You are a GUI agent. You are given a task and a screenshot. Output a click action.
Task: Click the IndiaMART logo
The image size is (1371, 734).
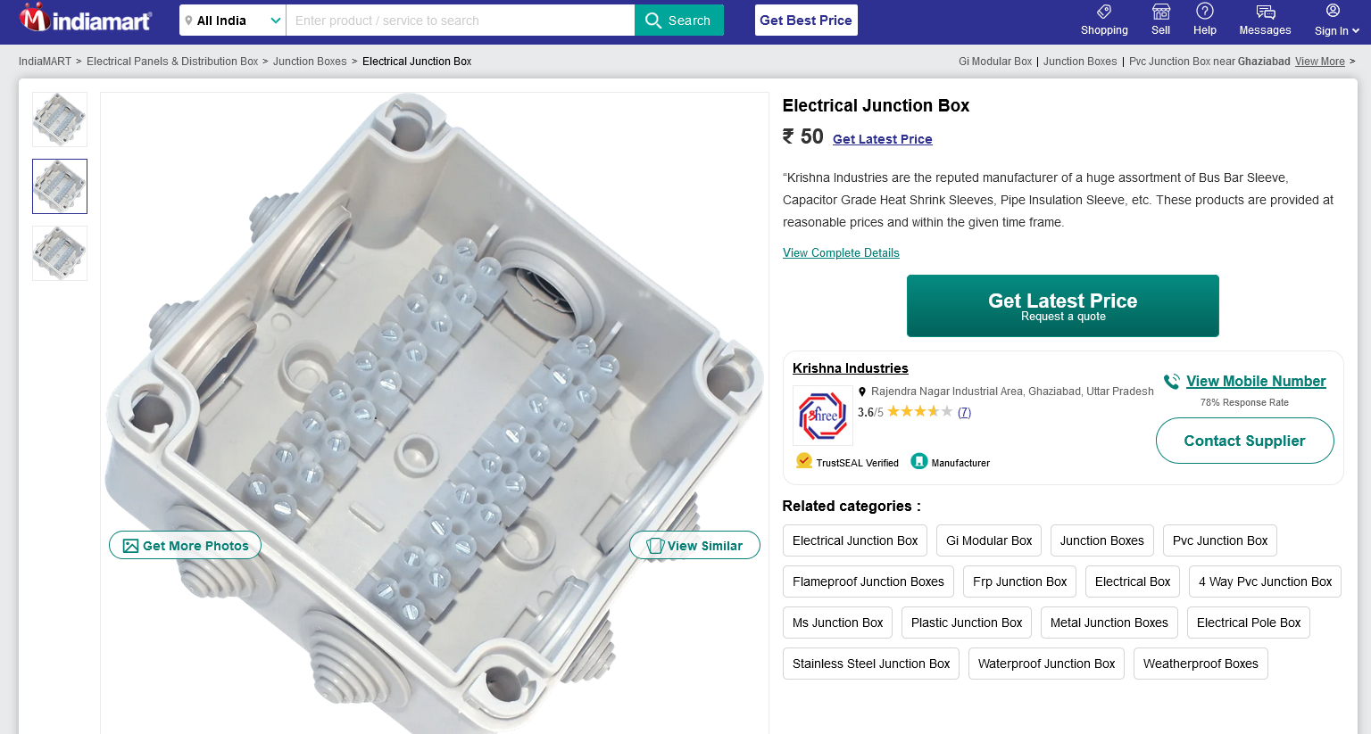(x=86, y=19)
